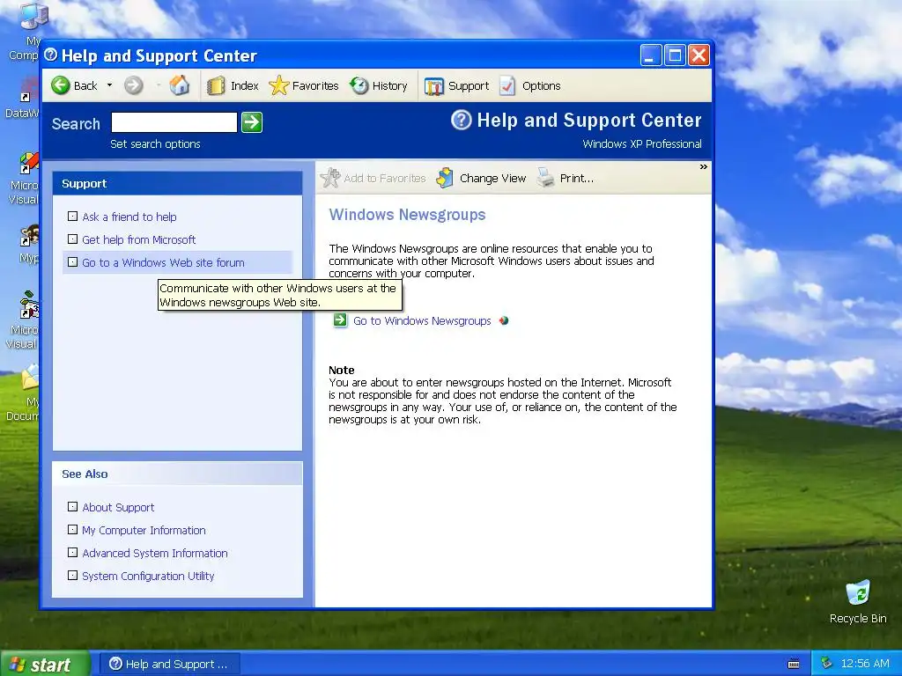The image size is (902, 676).
Task: Click the History toolbar label
Action: pos(389,85)
